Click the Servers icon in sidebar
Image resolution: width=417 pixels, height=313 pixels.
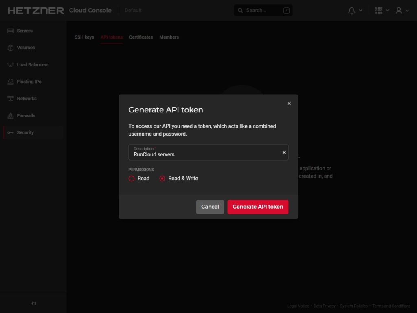click(11, 31)
